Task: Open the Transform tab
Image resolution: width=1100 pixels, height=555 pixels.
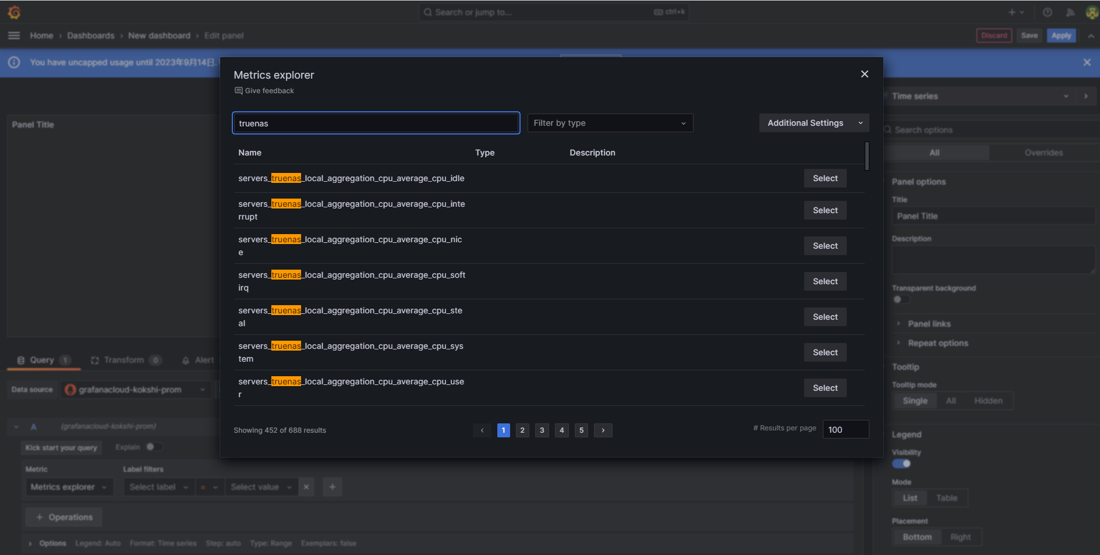Action: click(x=125, y=360)
